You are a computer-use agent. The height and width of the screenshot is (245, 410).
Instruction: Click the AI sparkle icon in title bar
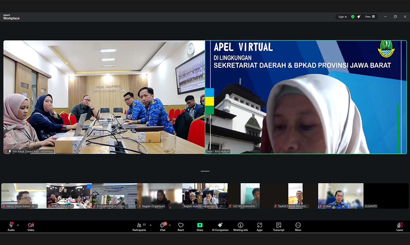[359, 17]
